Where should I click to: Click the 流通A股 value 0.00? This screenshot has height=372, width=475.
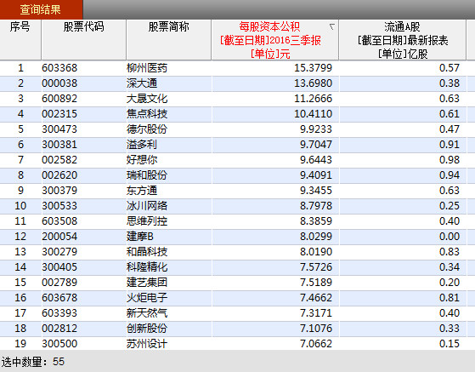click(x=450, y=237)
